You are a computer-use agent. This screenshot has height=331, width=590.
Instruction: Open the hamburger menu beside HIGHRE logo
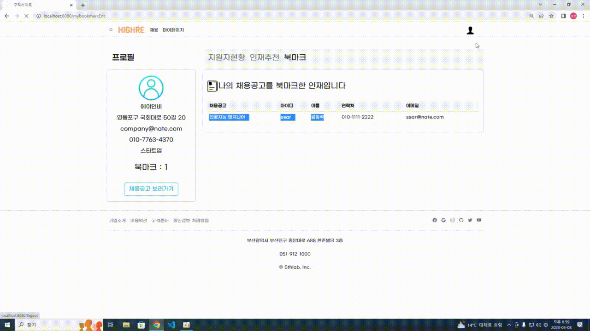111,29
